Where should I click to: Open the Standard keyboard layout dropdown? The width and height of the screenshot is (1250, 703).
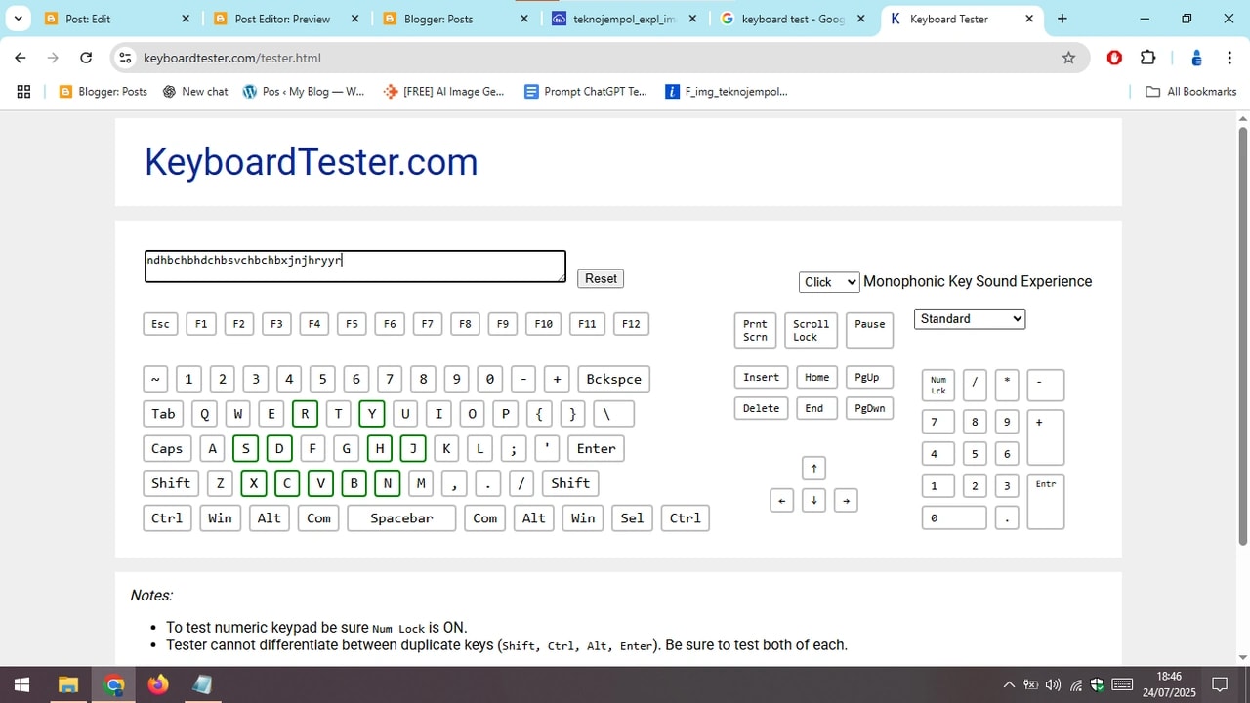(970, 318)
